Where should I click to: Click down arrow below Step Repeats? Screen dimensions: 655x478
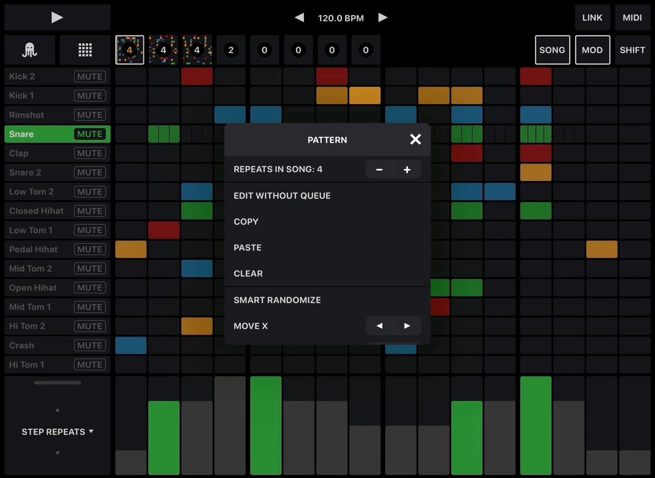(57, 453)
